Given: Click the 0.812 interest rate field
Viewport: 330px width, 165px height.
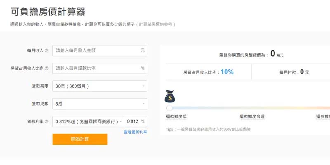Looking at the screenshot, I should (x=132, y=122).
